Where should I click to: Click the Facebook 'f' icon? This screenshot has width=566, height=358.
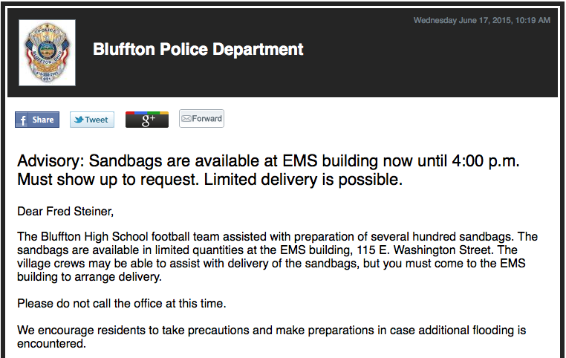pyautogui.click(x=22, y=120)
